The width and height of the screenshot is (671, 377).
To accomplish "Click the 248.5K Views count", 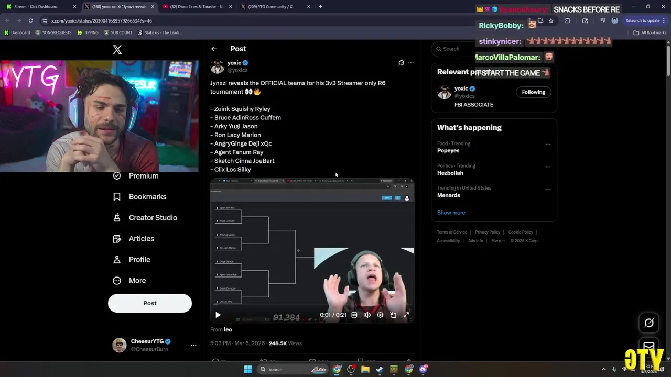I will click(x=285, y=343).
